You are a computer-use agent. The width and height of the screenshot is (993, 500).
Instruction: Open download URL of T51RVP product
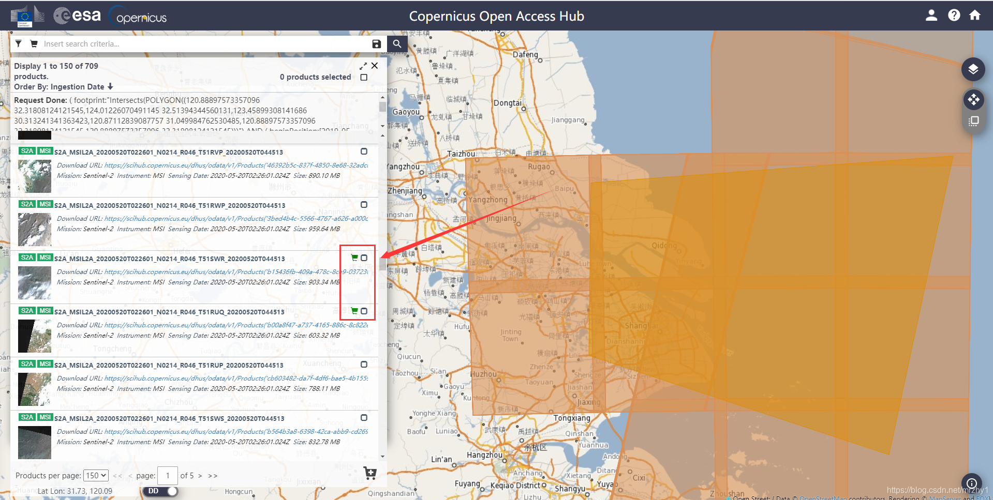tap(236, 165)
